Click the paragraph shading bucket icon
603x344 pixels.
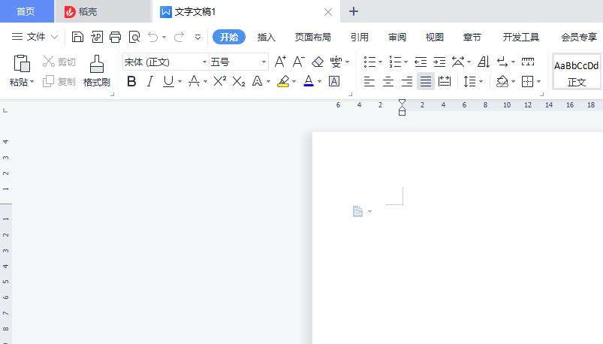[502, 81]
